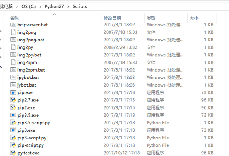Click the 文件 type of img2xpm

tap(151, 62)
